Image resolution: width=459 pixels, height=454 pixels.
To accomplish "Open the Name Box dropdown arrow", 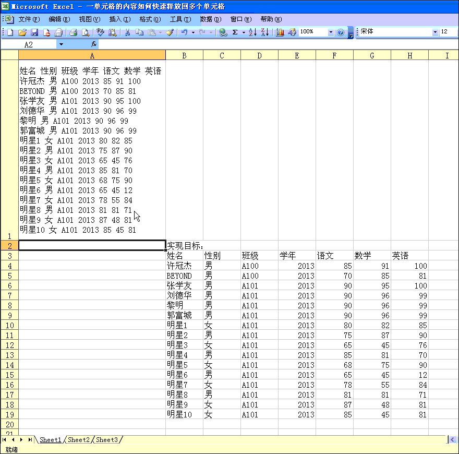I will (x=61, y=45).
